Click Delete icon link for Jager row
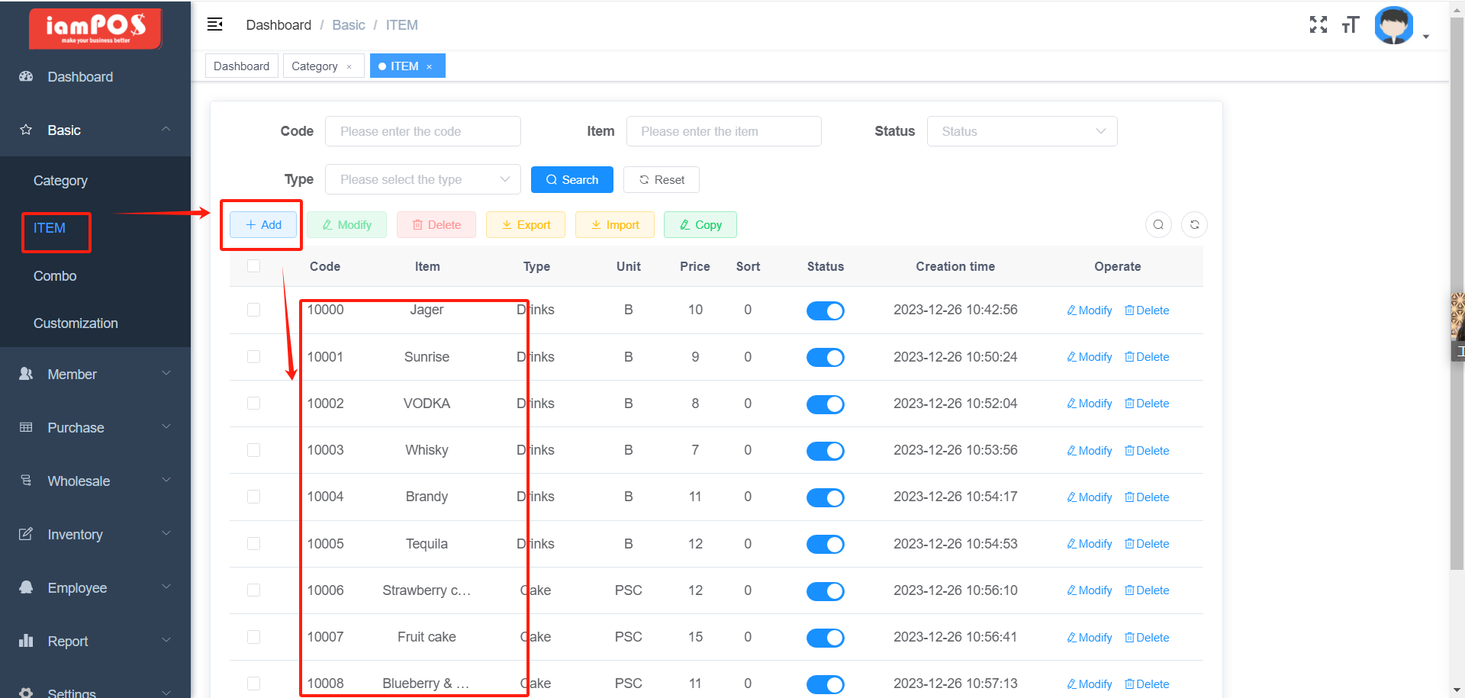Viewport: 1465px width, 698px height. [1146, 310]
